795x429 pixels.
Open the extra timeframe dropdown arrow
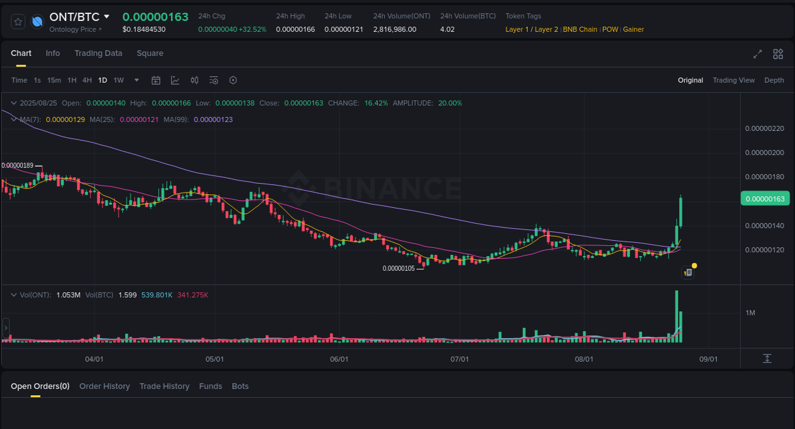coord(136,80)
